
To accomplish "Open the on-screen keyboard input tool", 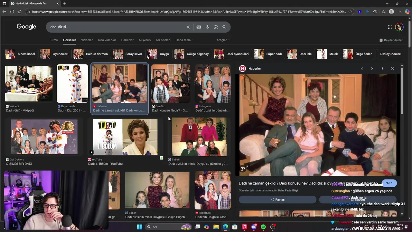I will pos(199,27).
